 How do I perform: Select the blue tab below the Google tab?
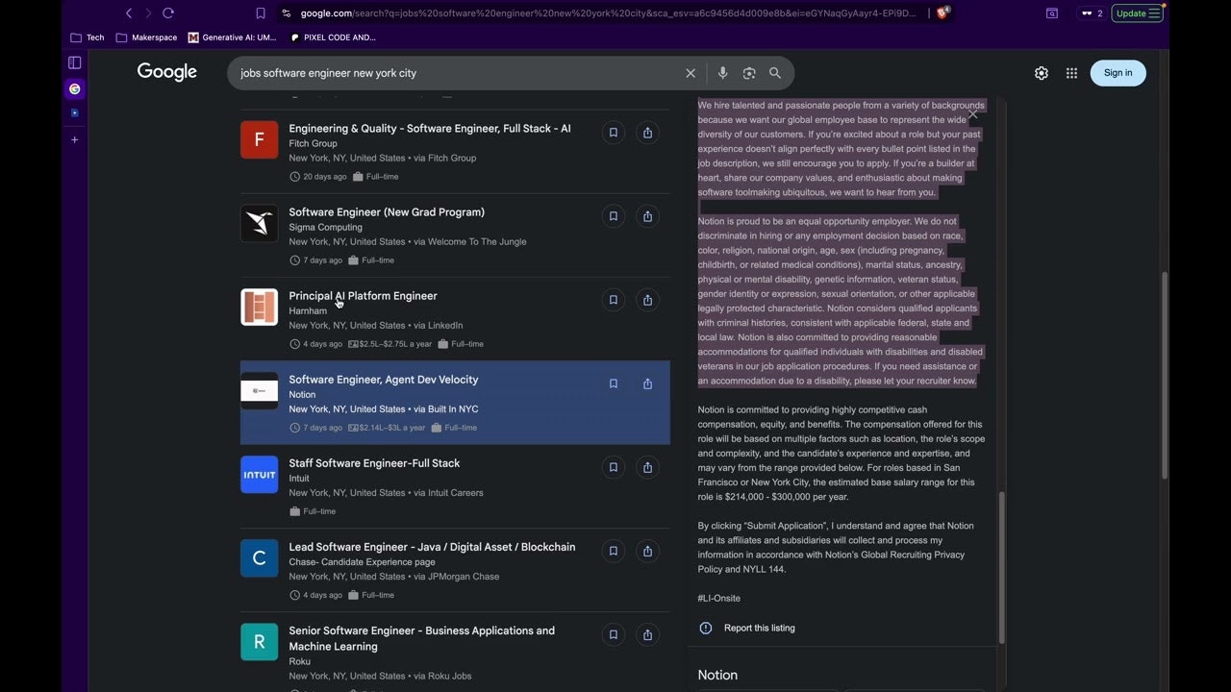(75, 113)
